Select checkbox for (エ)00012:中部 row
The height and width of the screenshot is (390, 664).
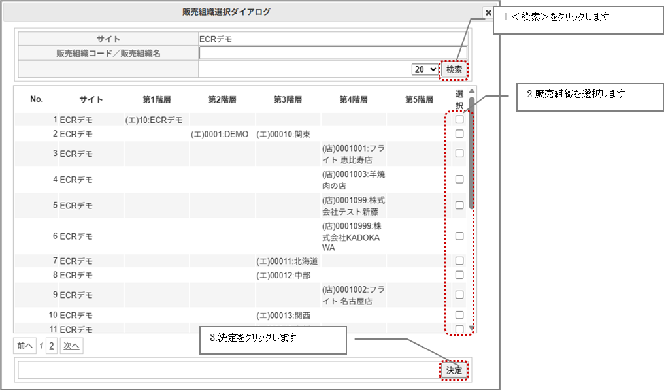(459, 275)
